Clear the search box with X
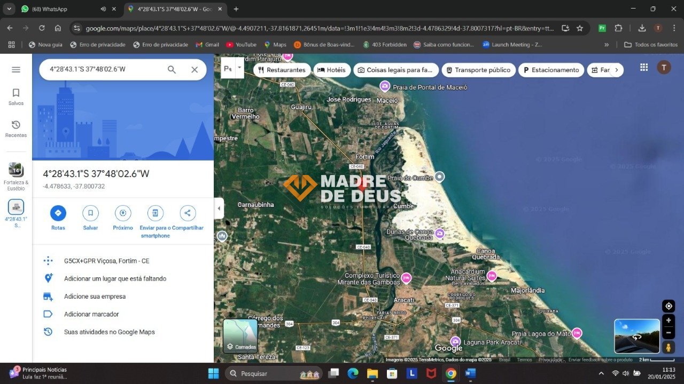 (195, 70)
